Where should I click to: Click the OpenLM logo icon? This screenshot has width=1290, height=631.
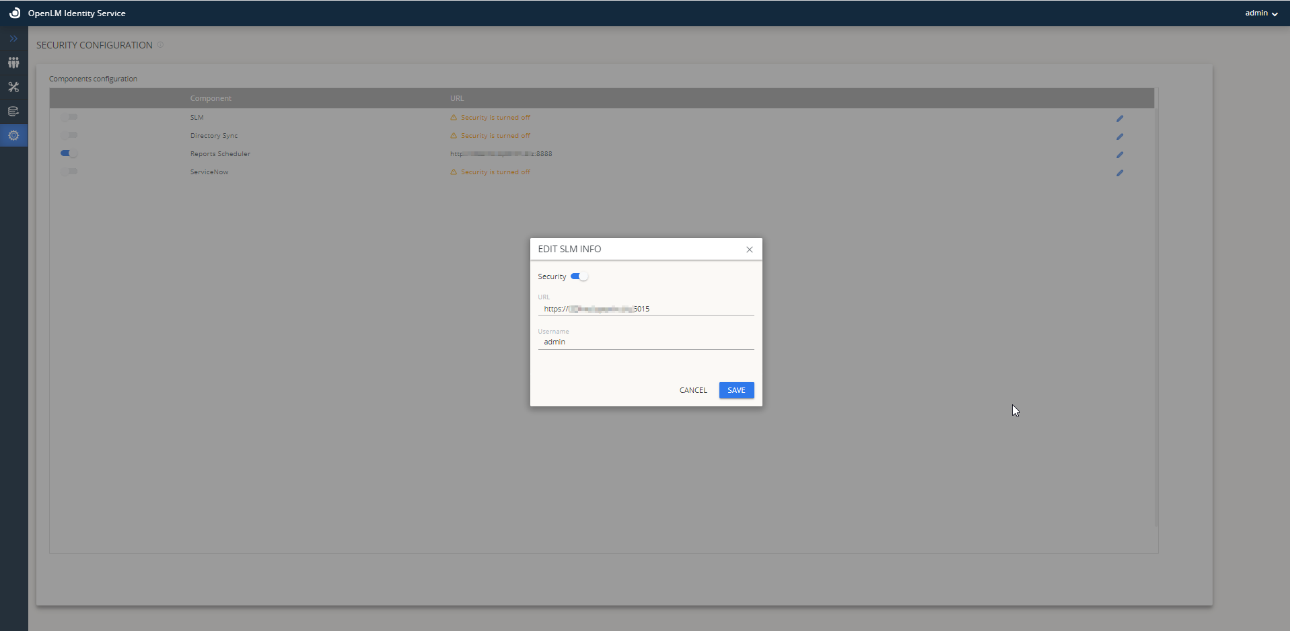tap(15, 13)
